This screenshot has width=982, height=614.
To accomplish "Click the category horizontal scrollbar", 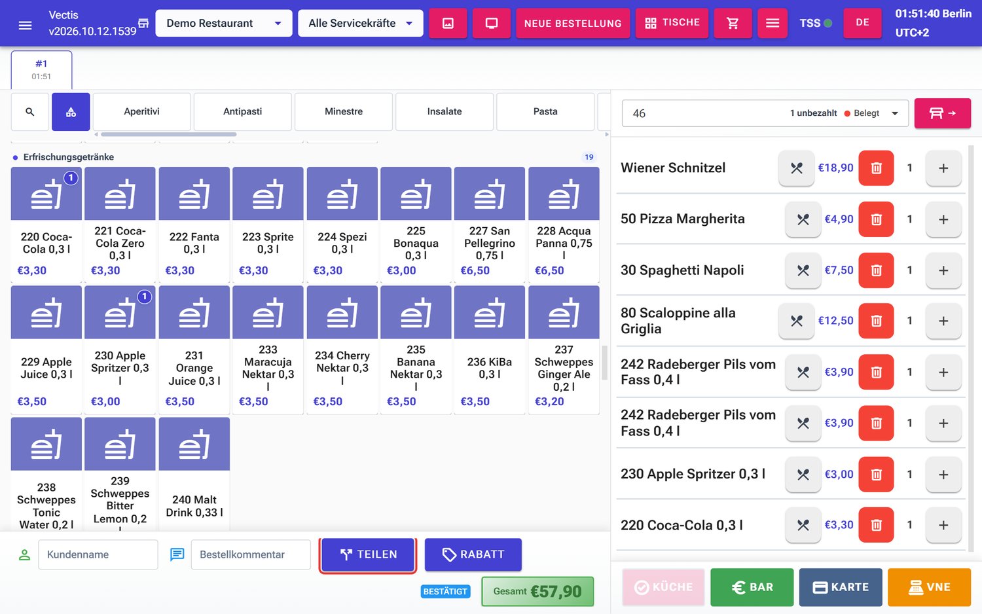I will (169, 135).
